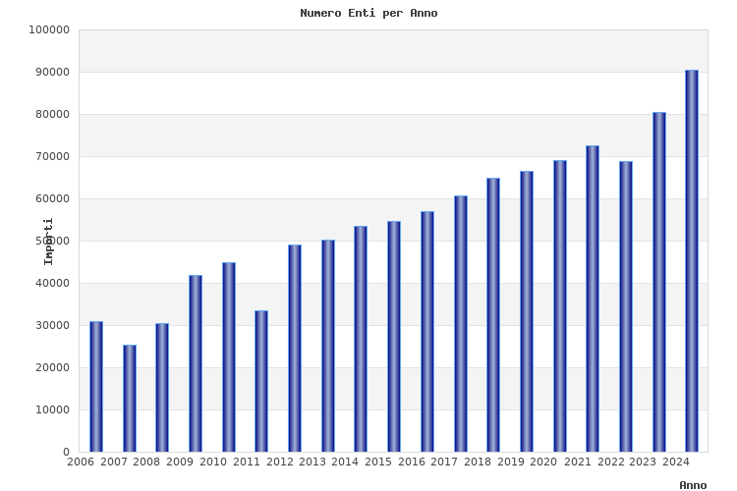Click the '2011' x-axis label
This screenshot has height=491, width=737.
click(x=247, y=462)
